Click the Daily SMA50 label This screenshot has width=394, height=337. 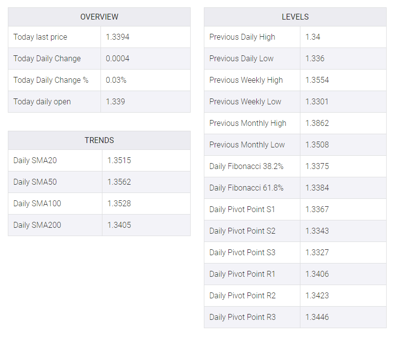[35, 182]
